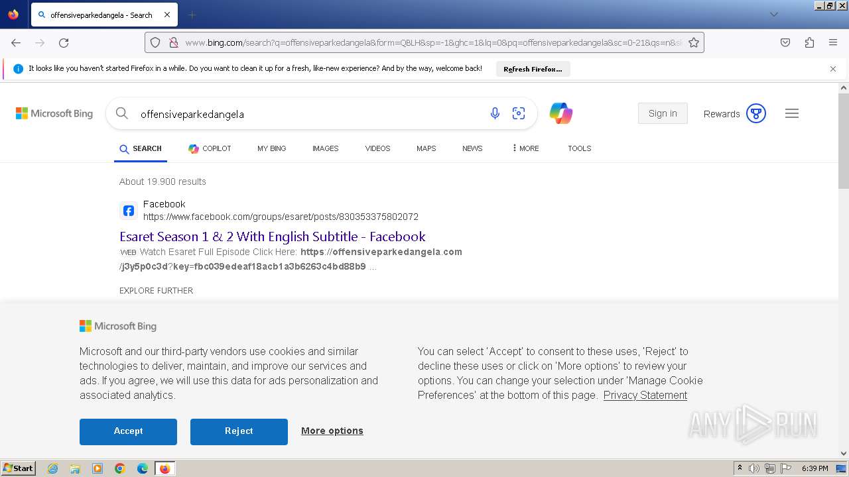Open Rewards label
The height and width of the screenshot is (477, 849).
tap(722, 114)
